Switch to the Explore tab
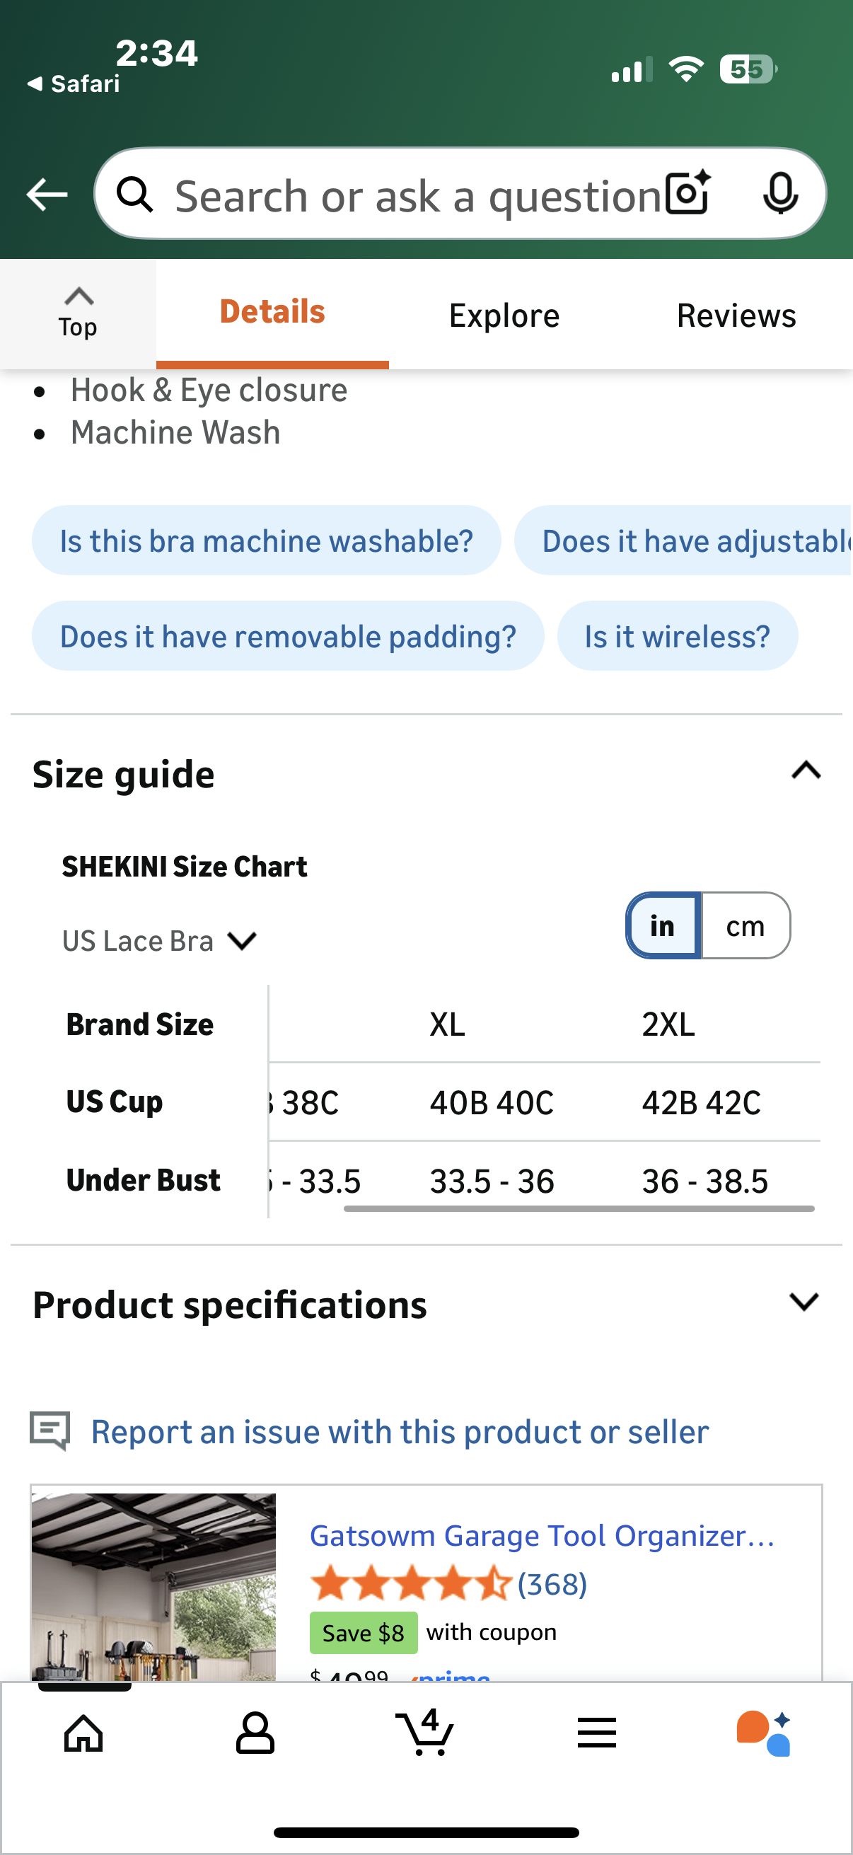 [x=503, y=314]
